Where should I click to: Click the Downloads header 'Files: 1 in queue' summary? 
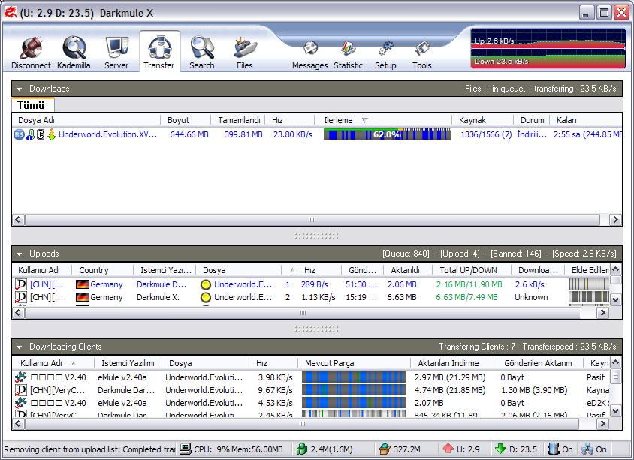point(540,89)
